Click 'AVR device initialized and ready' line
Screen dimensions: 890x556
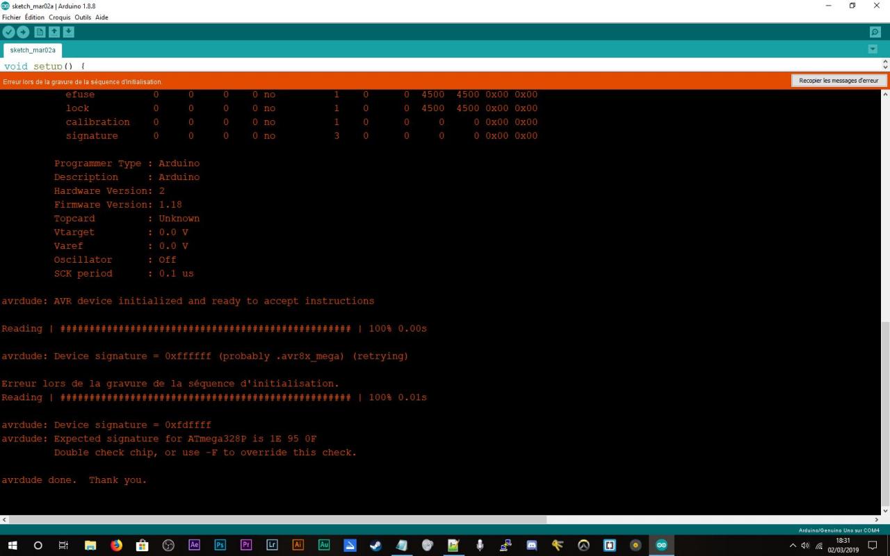tap(188, 301)
